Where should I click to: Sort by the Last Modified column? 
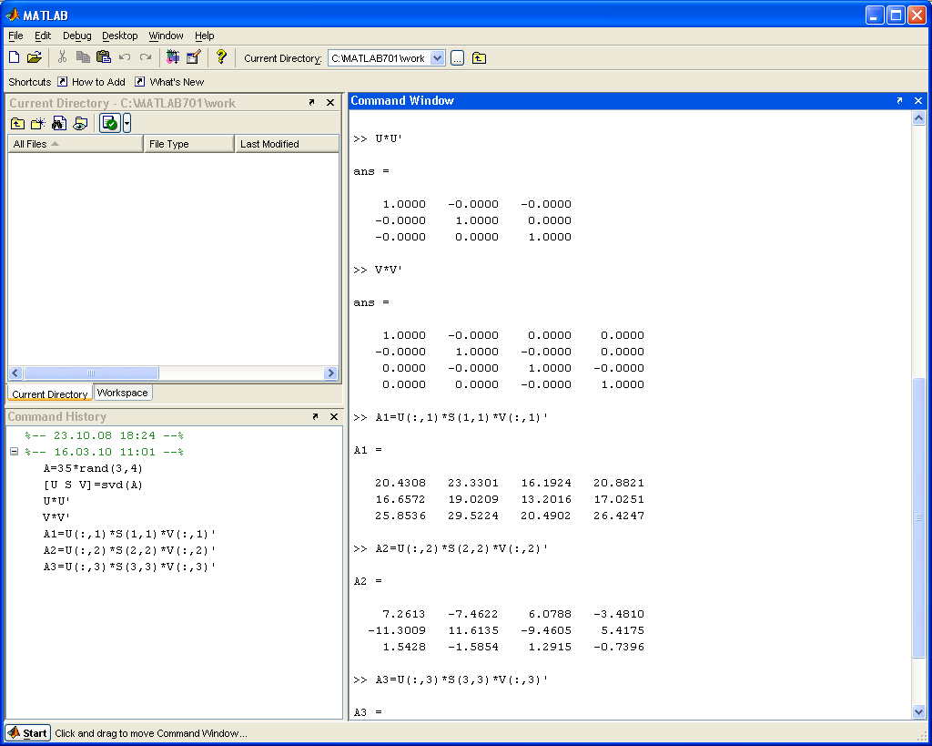point(287,144)
